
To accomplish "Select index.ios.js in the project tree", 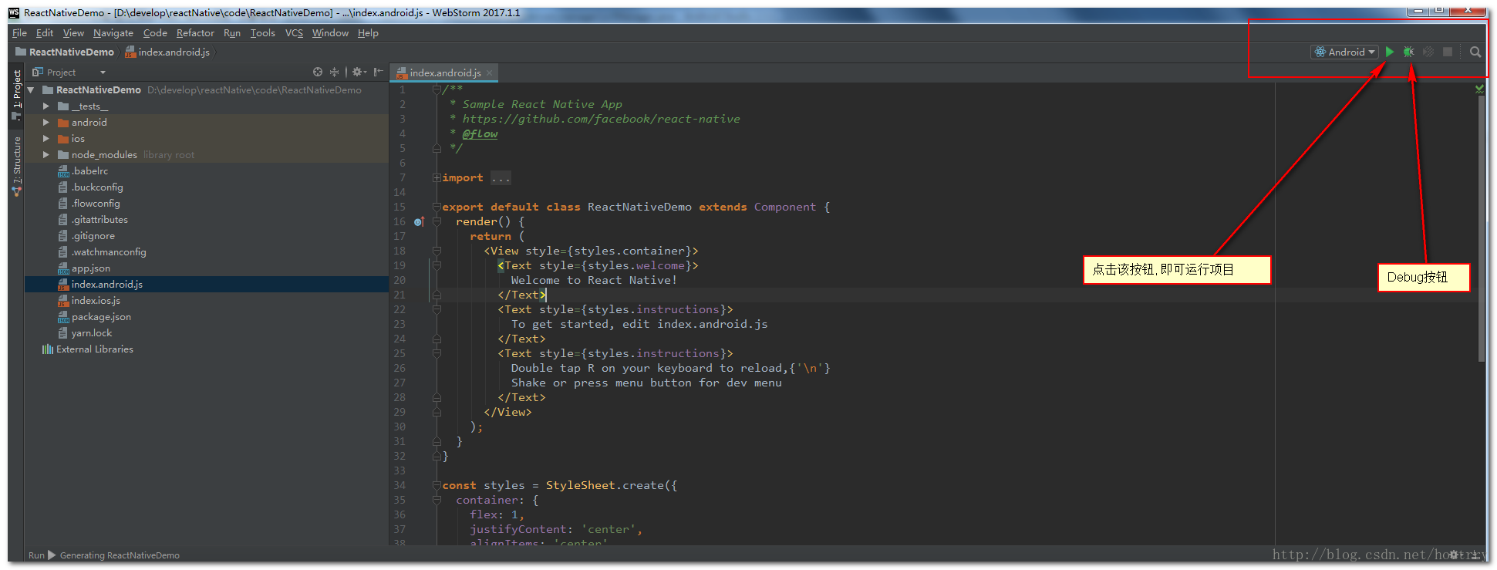I will (x=96, y=300).
